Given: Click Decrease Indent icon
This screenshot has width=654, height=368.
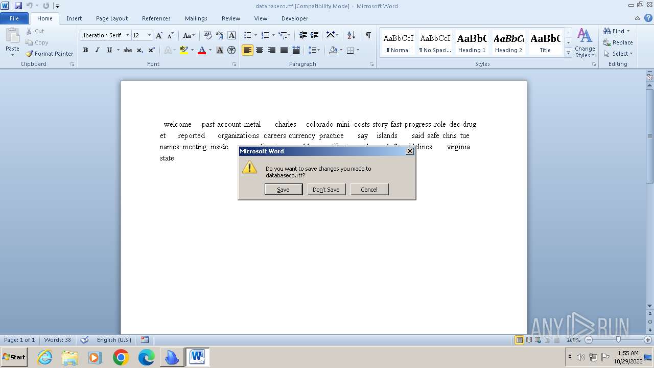Looking at the screenshot, I should pyautogui.click(x=303, y=35).
